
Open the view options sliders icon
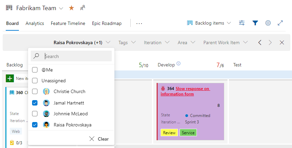coord(242,23)
